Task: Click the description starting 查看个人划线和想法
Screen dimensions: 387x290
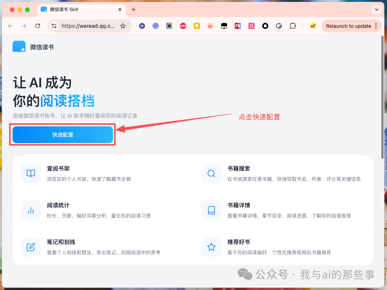Action: tap(104, 252)
